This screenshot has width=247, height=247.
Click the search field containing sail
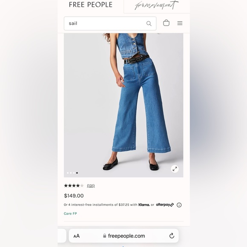click(x=110, y=23)
